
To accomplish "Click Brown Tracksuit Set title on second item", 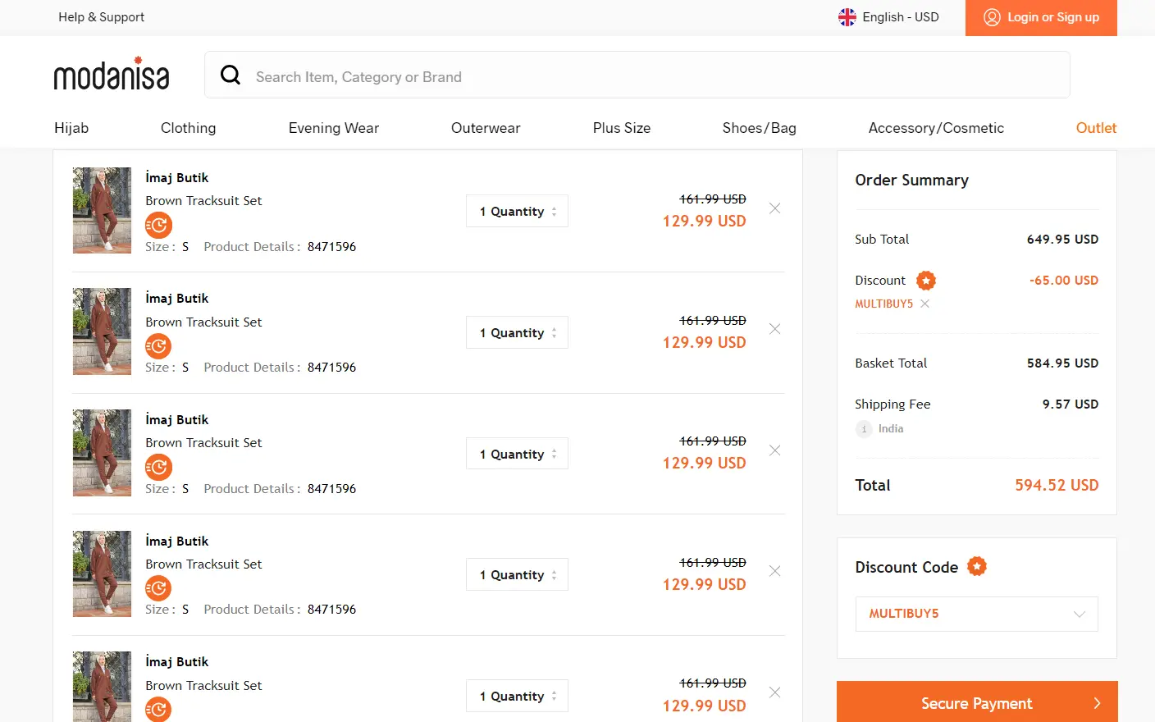I will click(x=203, y=322).
